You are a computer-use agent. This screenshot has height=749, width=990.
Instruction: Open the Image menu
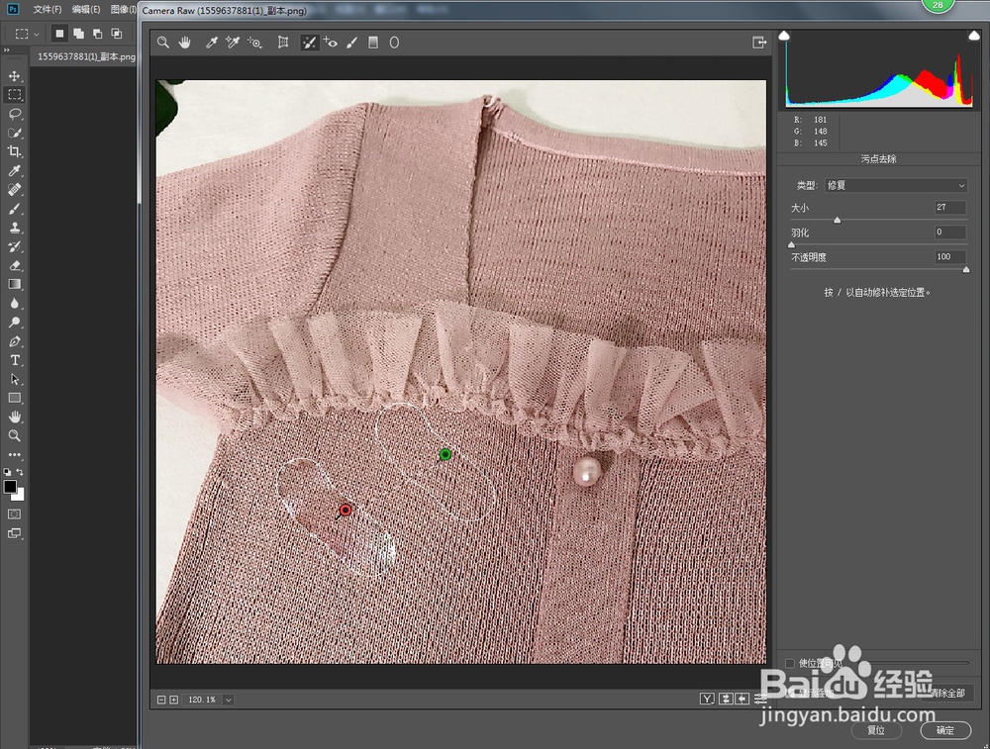[123, 10]
